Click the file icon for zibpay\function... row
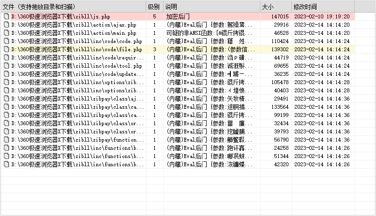Image resolution: width=376 pixels, height=216 pixels. pos(6,140)
